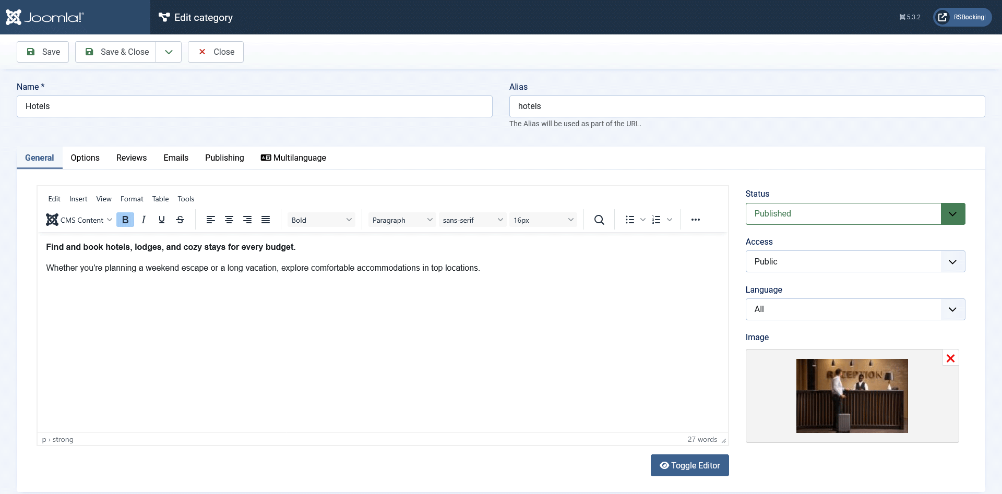Apply strikethrough formatting
Screen dimensions: 1002x494
tap(180, 220)
